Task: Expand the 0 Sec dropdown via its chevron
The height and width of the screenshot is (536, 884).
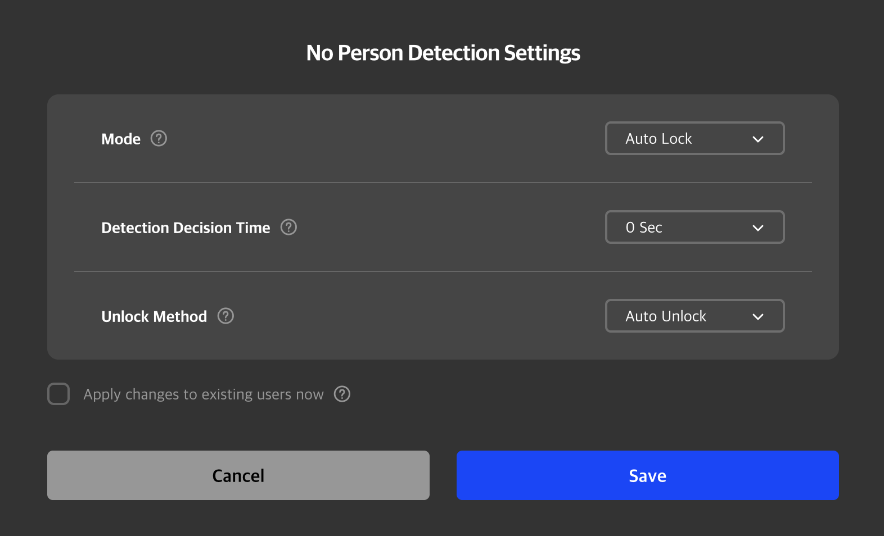Action: [758, 227]
